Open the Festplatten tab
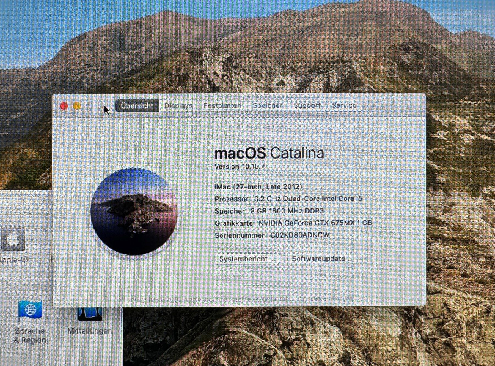495x366 pixels. 222,105
